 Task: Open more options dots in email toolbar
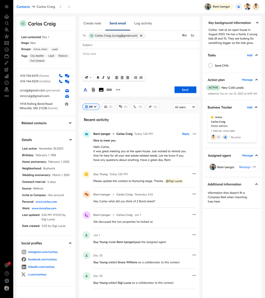pos(118,90)
